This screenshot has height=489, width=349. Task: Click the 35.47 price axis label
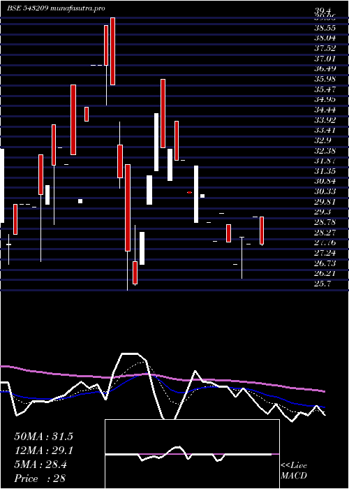coord(325,89)
